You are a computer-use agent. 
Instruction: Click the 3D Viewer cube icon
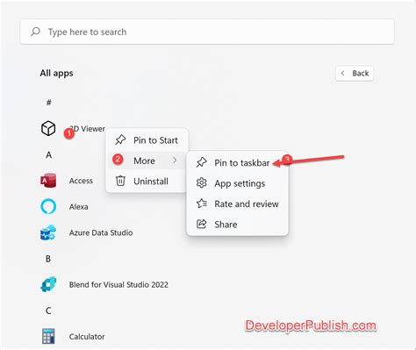tap(48, 128)
